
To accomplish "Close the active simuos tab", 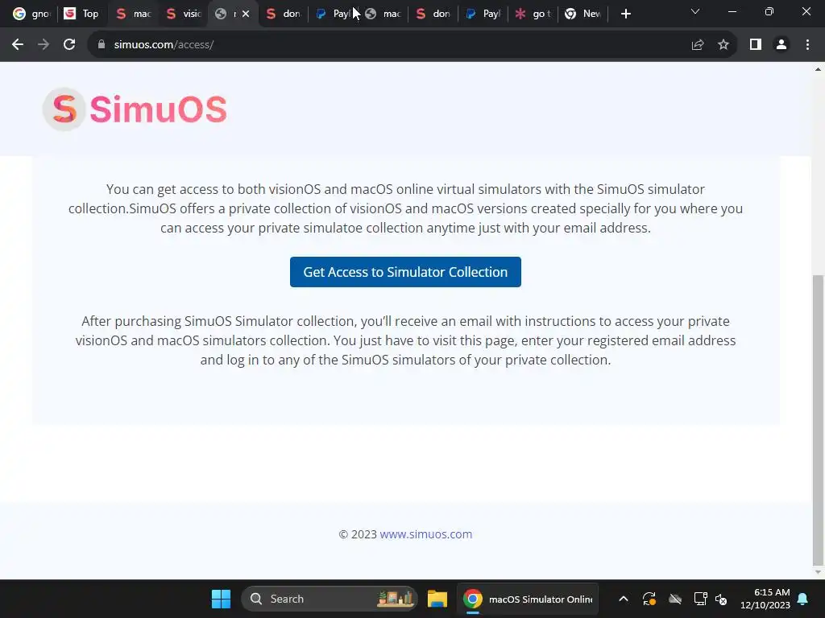I will click(246, 14).
